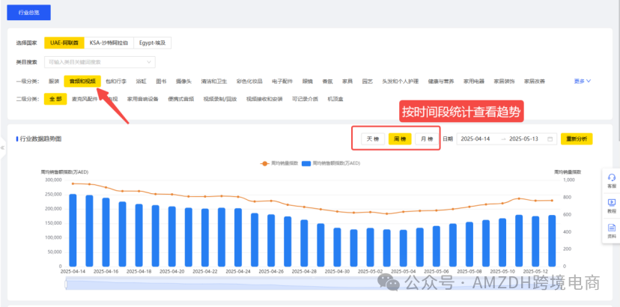
Task: Collapse the left sidebar arrow handle
Action: [3, 148]
